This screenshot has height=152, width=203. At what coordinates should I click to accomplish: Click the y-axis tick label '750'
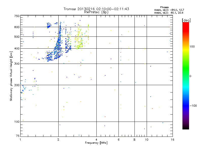click(x=17, y=16)
